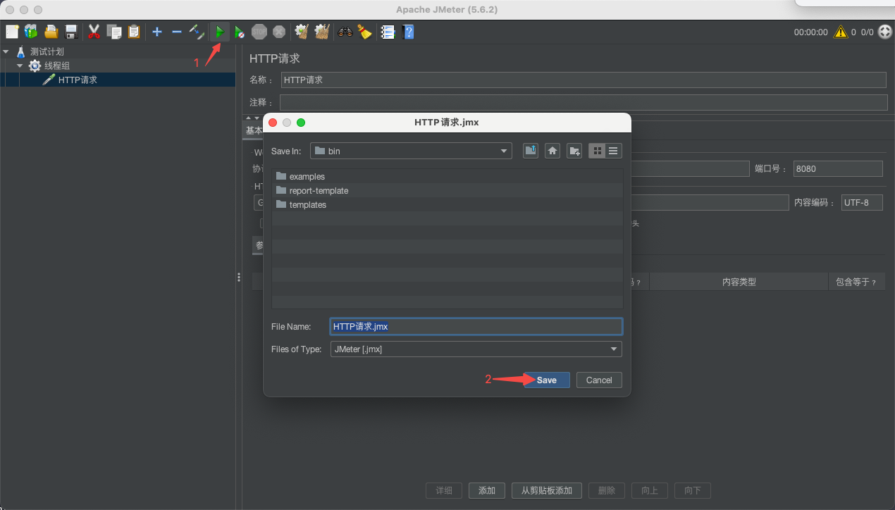Switch dialog to grid icons view
The width and height of the screenshot is (895, 510).
coord(597,151)
